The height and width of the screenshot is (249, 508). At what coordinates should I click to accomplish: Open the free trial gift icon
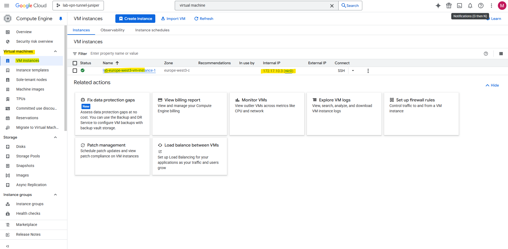pyautogui.click(x=449, y=6)
